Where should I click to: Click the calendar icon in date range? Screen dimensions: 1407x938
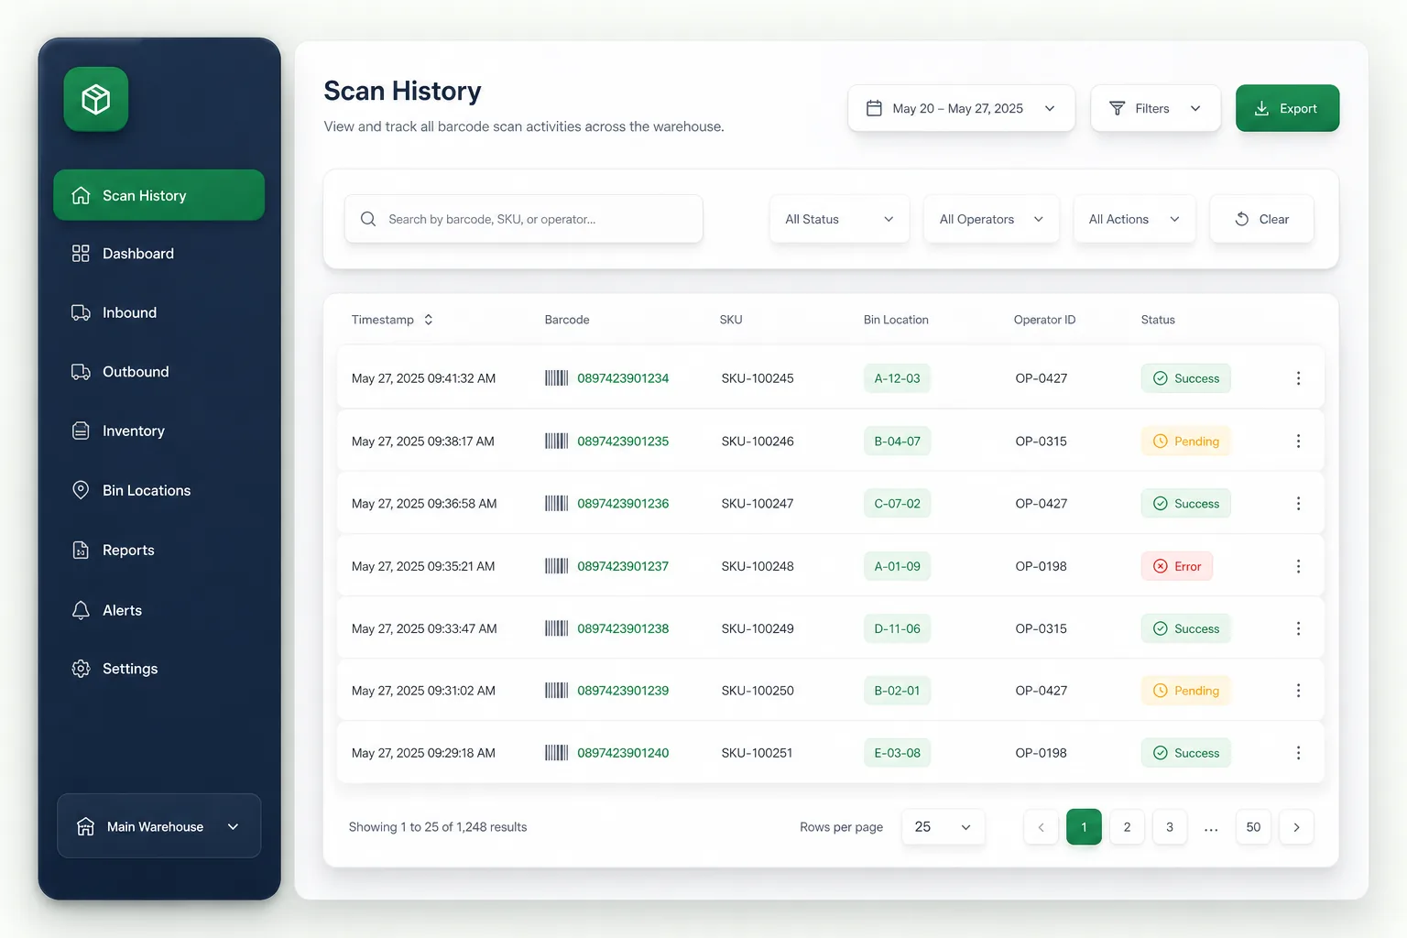tap(875, 108)
